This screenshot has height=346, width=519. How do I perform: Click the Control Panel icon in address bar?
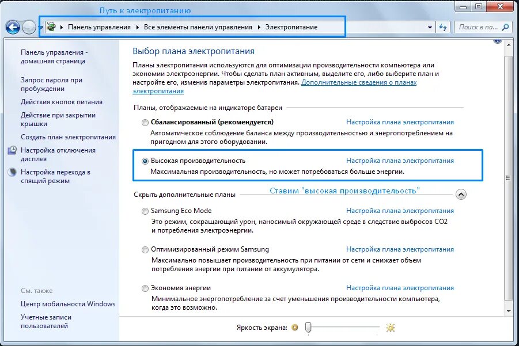point(51,27)
